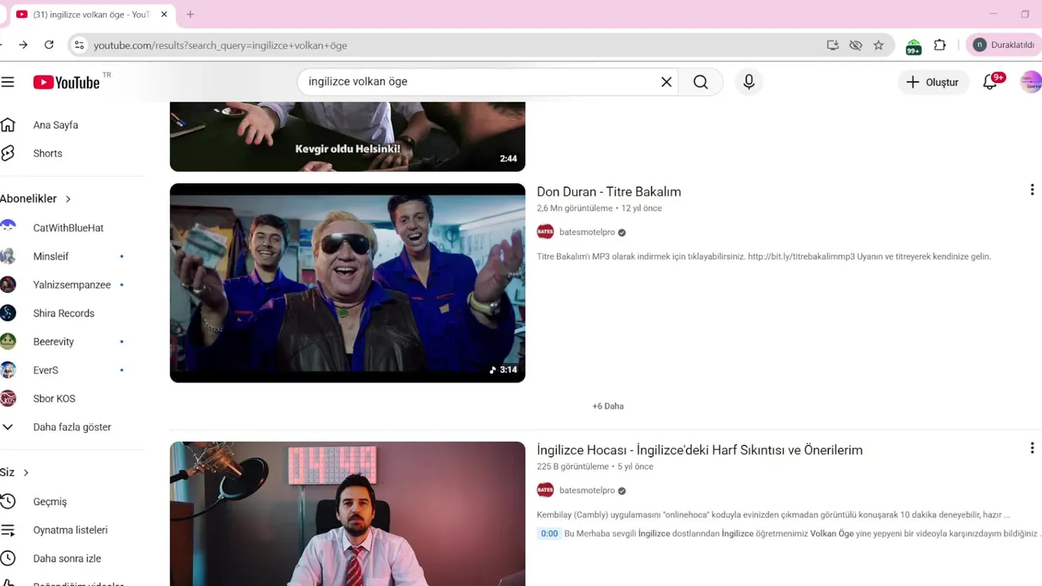Image resolution: width=1042 pixels, height=586 pixels.
Task: Open the browser extensions puzzle icon
Action: pos(940,46)
